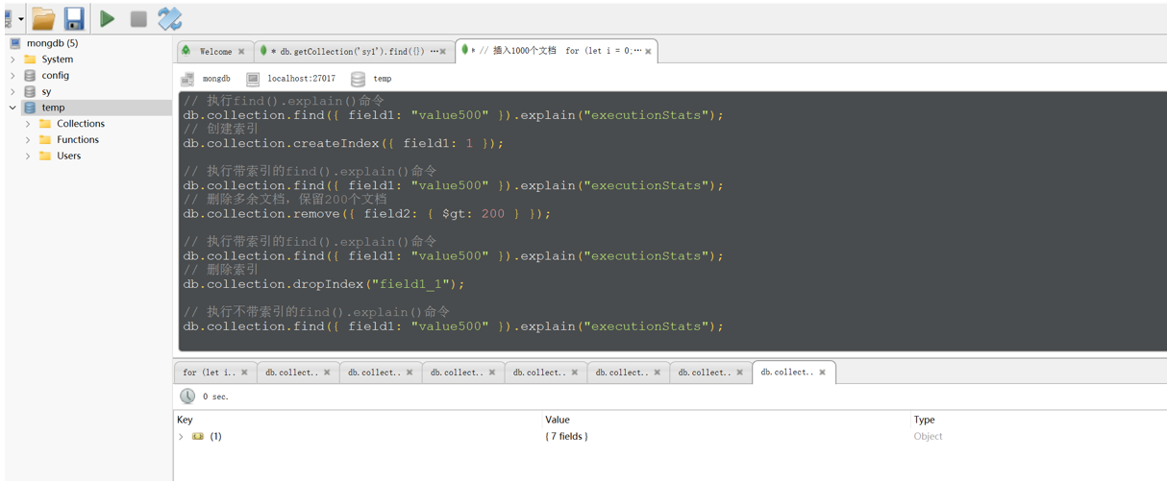
Task: Click the (1) document icon in results
Action: pyautogui.click(x=198, y=437)
